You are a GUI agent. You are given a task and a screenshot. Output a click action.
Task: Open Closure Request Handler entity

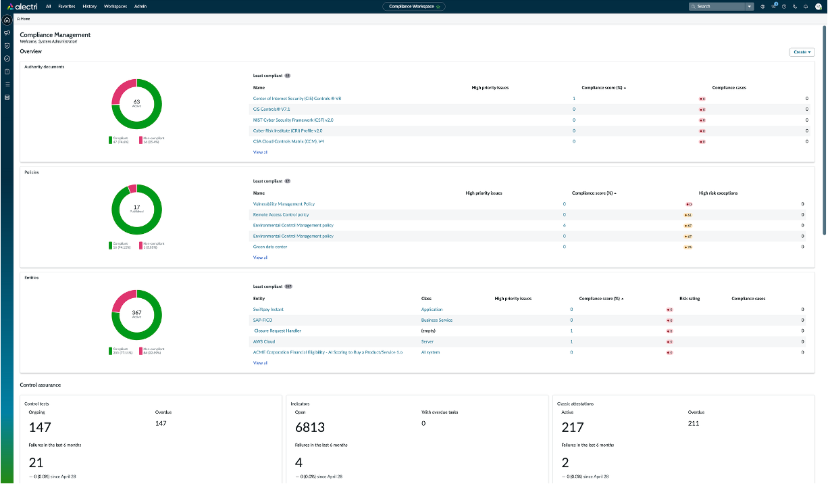pyautogui.click(x=278, y=331)
